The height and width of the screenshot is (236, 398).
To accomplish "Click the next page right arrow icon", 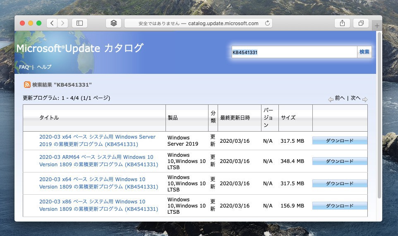I will point(365,99).
